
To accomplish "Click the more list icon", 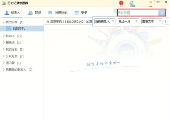I will (x=77, y=13).
